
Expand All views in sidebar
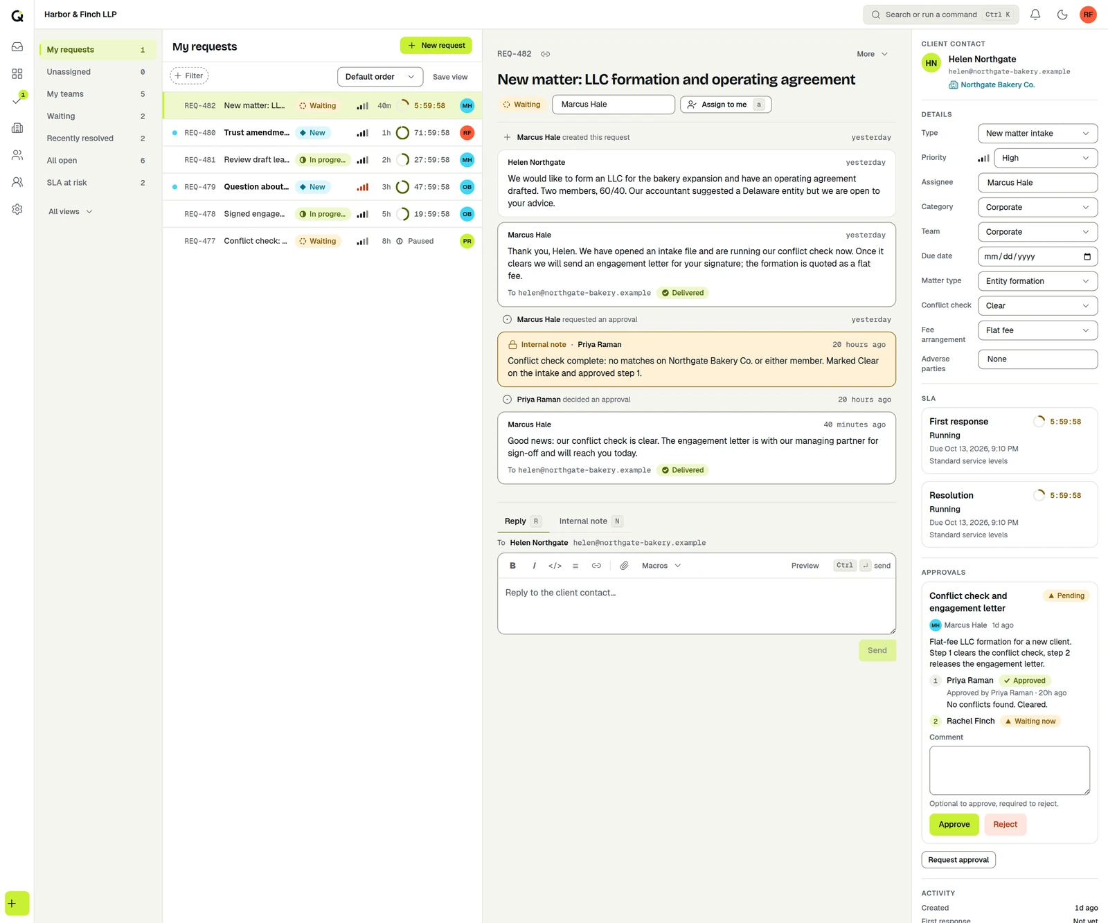coord(70,212)
